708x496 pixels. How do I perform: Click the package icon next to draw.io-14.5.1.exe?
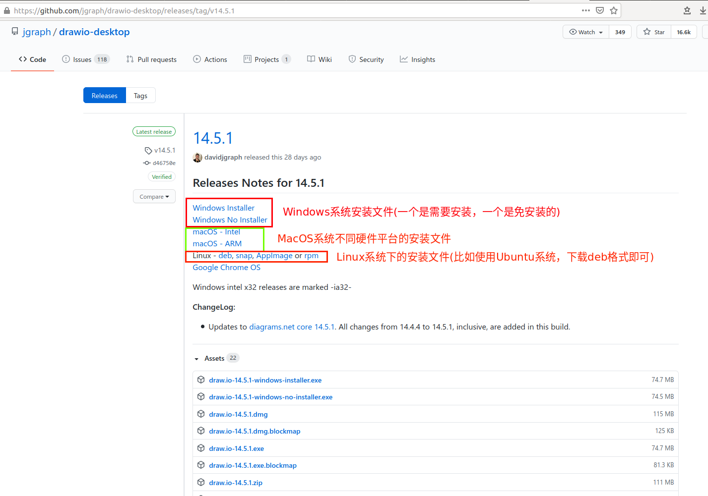coord(201,448)
